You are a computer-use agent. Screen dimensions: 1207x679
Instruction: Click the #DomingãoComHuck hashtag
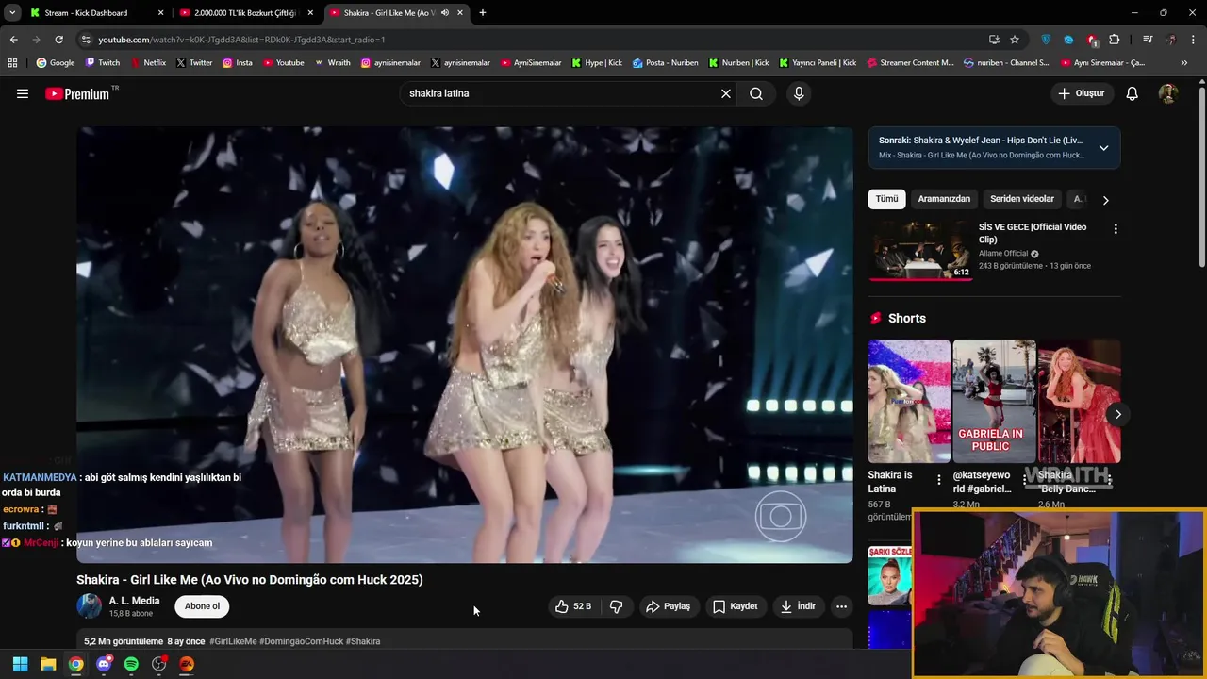tap(302, 641)
